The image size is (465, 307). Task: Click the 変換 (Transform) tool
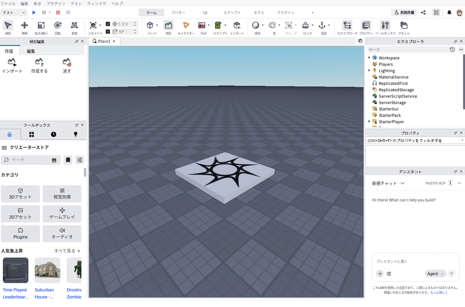(x=74, y=28)
